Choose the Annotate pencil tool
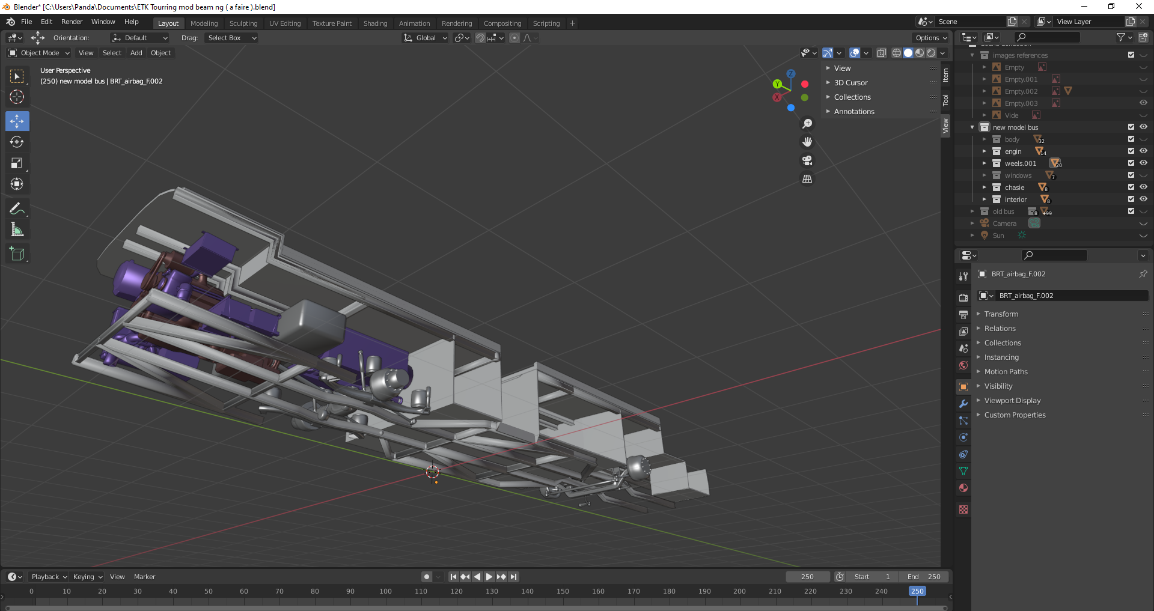 17,209
